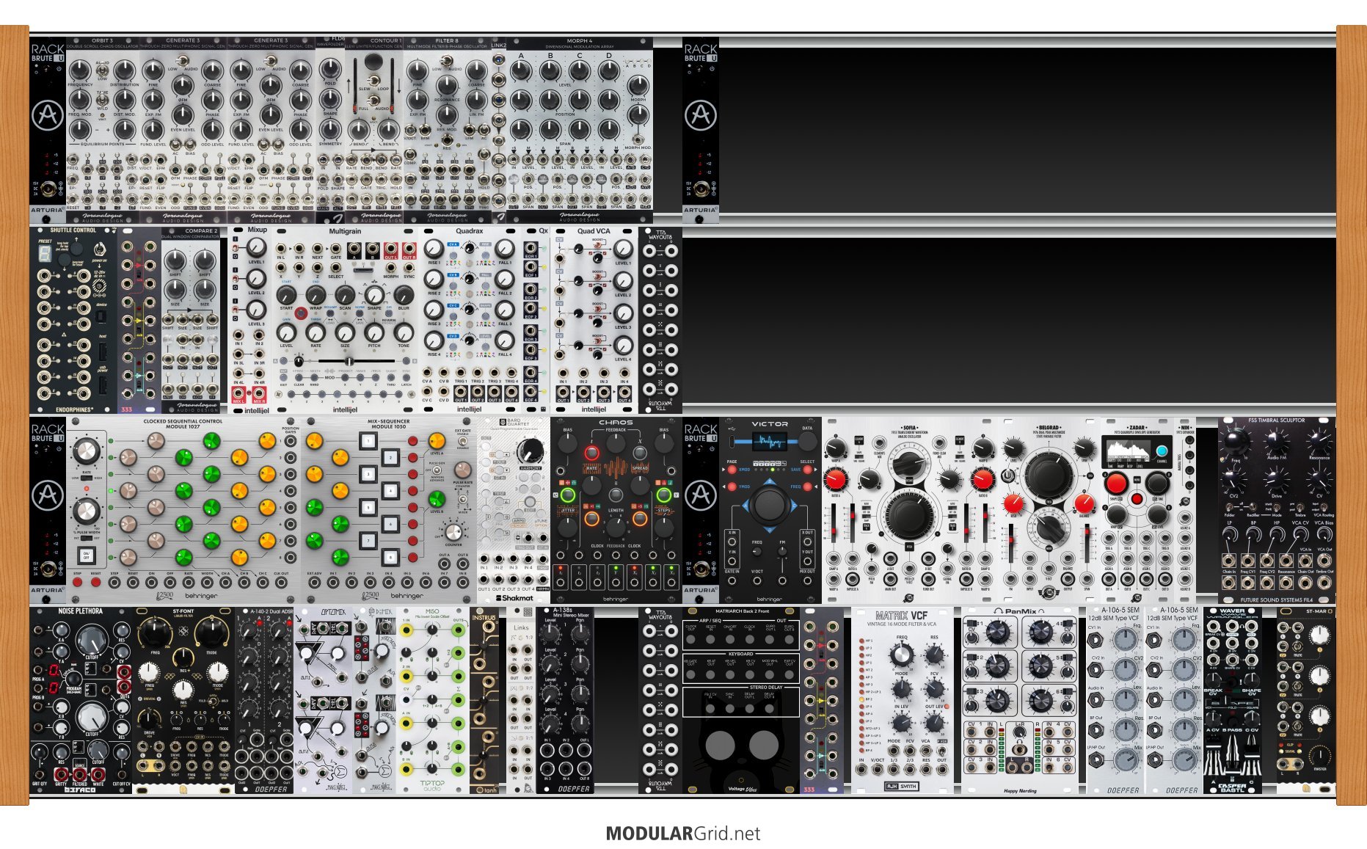Click the Befaco logo on Noise Plethora
This screenshot has width=1367, height=849.
coord(80,790)
